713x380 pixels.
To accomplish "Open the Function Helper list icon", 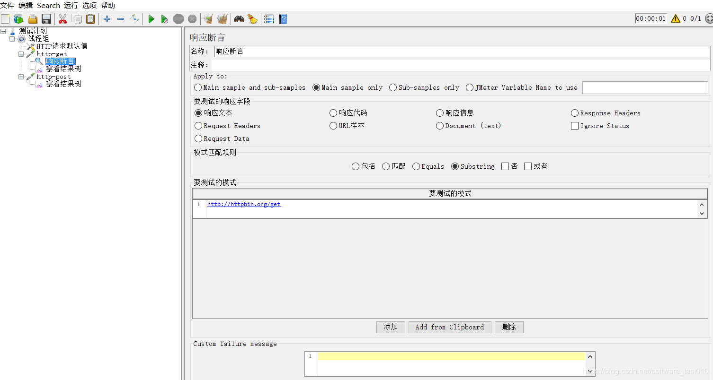I will (269, 19).
